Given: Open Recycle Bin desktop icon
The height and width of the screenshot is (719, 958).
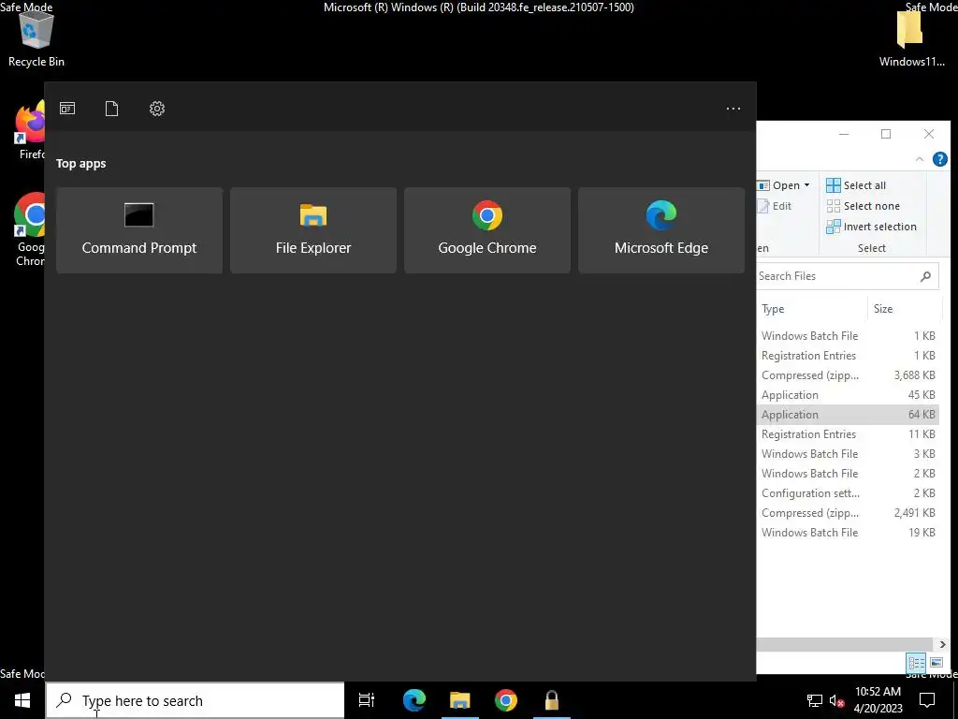Looking at the screenshot, I should point(36,39).
